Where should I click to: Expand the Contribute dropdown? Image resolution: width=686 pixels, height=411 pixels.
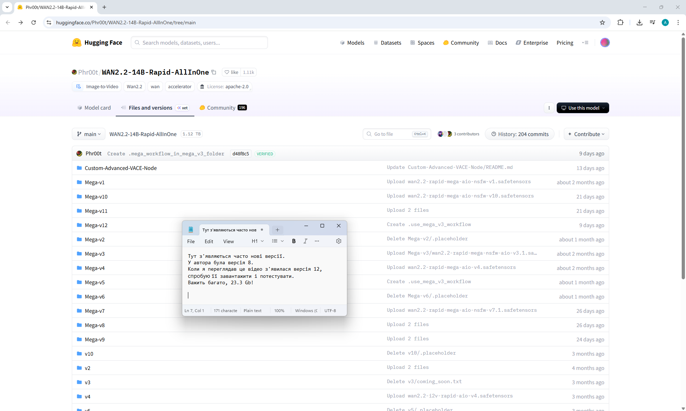tap(586, 134)
